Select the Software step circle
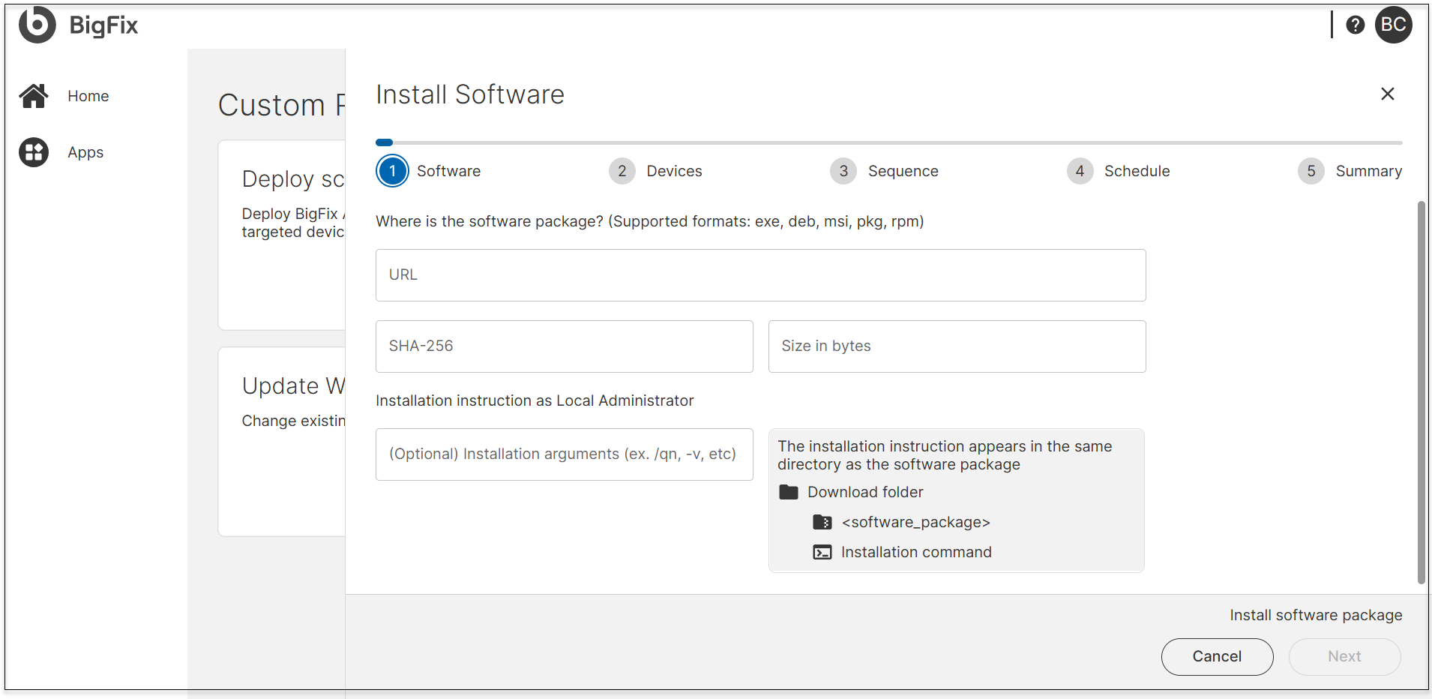The width and height of the screenshot is (1432, 699). click(391, 171)
